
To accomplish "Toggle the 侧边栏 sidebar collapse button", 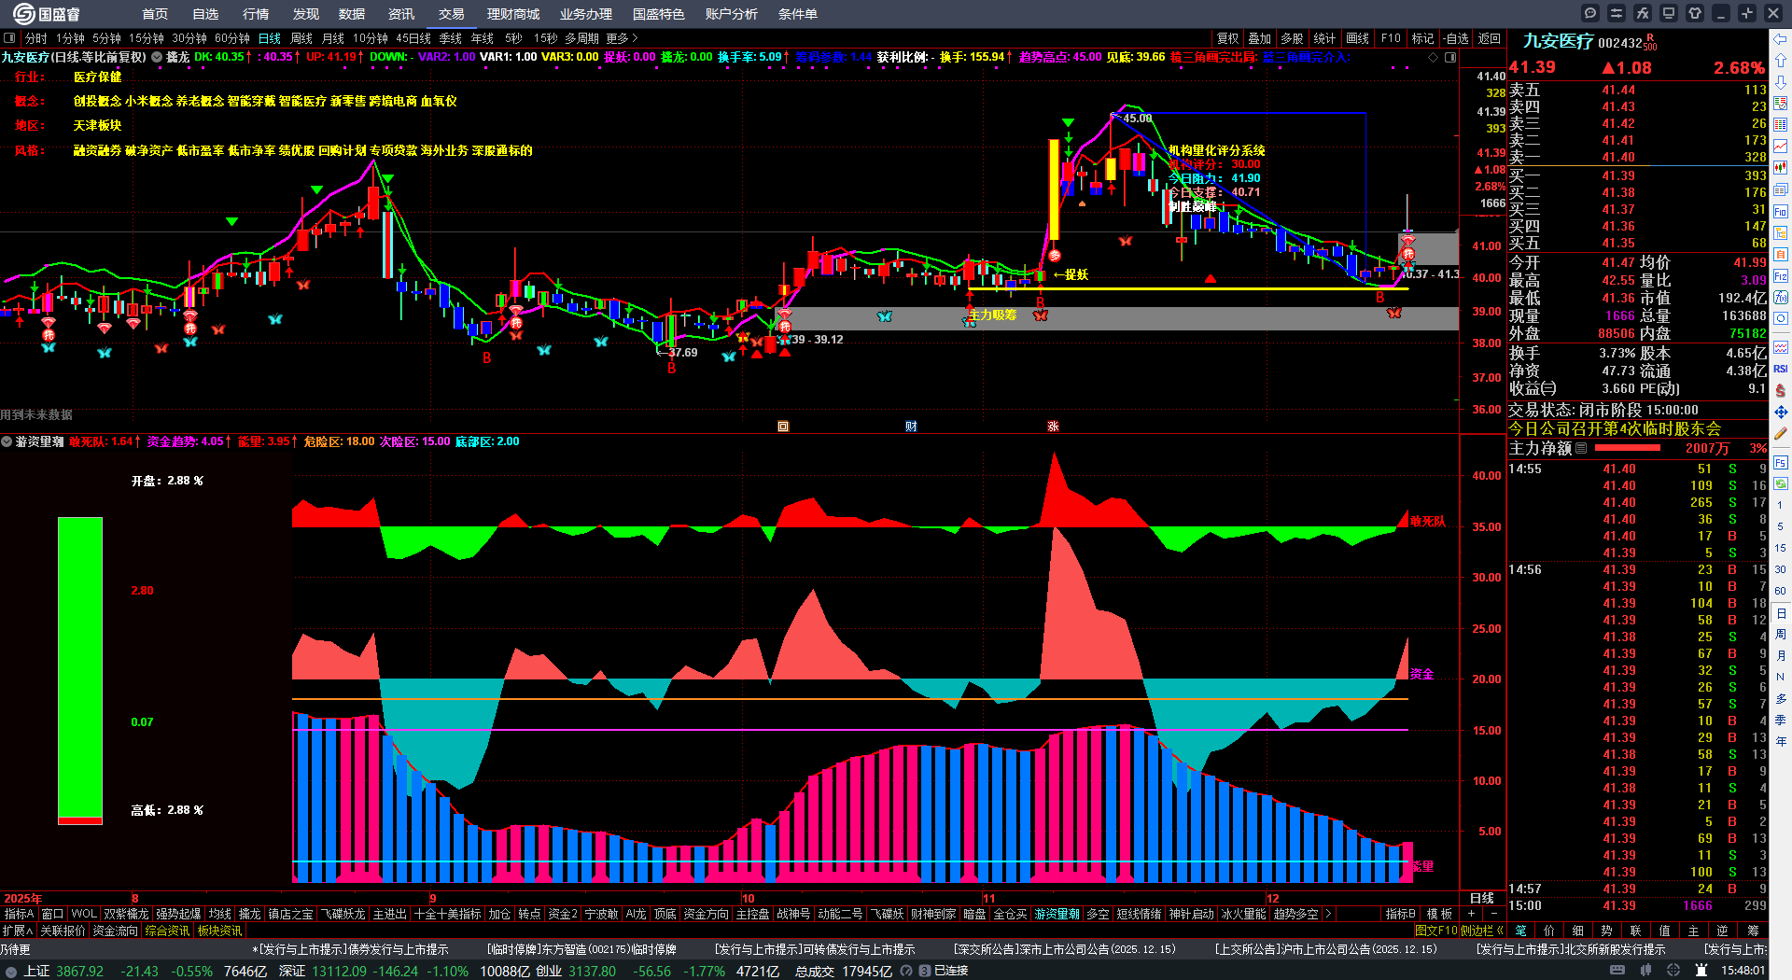I will click(x=1482, y=931).
